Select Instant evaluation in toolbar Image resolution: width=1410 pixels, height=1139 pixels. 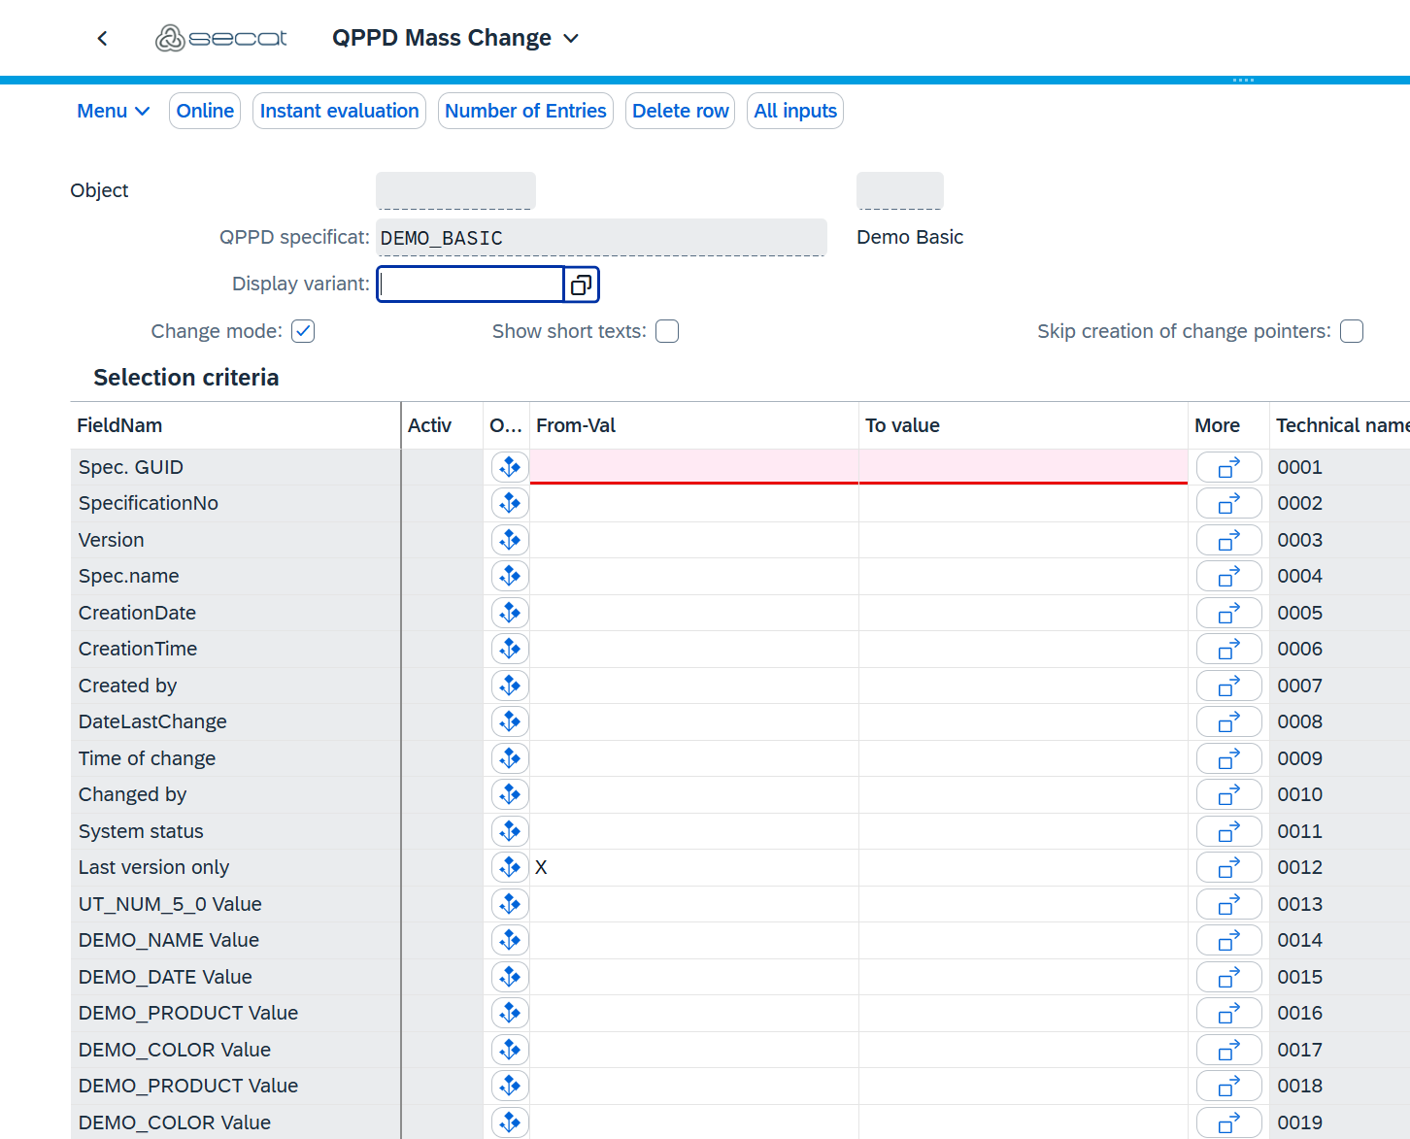(x=339, y=111)
